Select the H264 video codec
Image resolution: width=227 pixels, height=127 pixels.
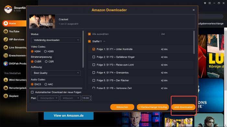coord(32,51)
